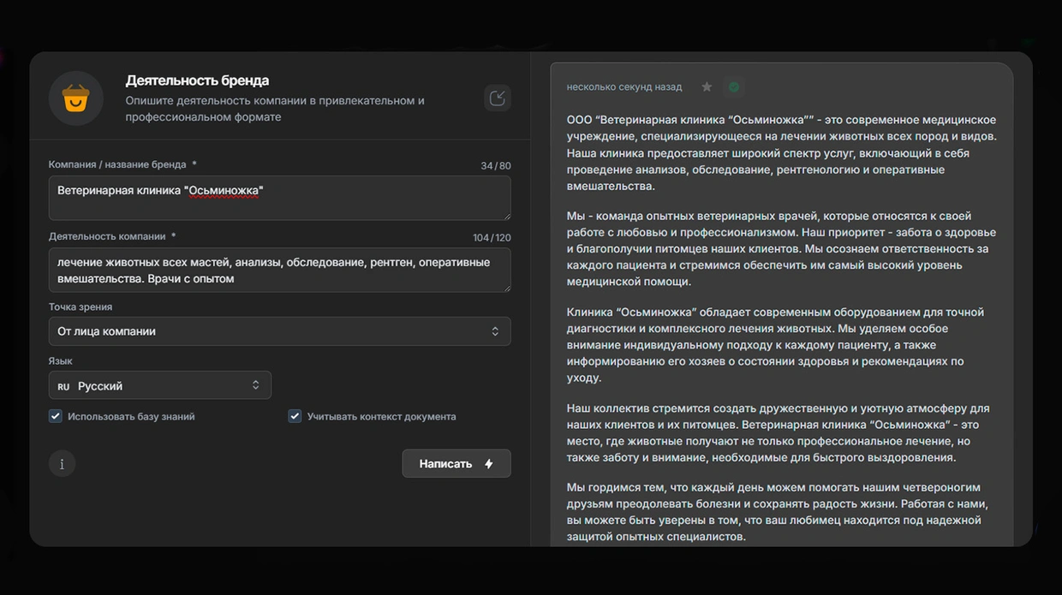This screenshot has width=1062, height=595.
Task: Click the resize handle of the company name field
Action: pos(505,214)
